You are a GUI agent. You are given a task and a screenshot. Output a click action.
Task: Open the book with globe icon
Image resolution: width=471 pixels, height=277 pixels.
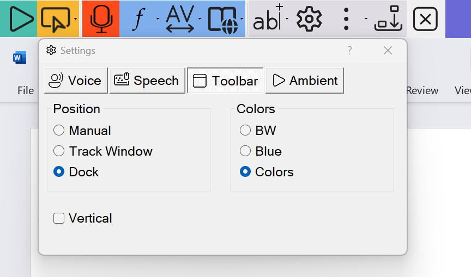(222, 19)
